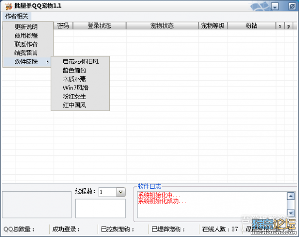
Task: Open the 作者相关 menu
Action: (x=17, y=16)
